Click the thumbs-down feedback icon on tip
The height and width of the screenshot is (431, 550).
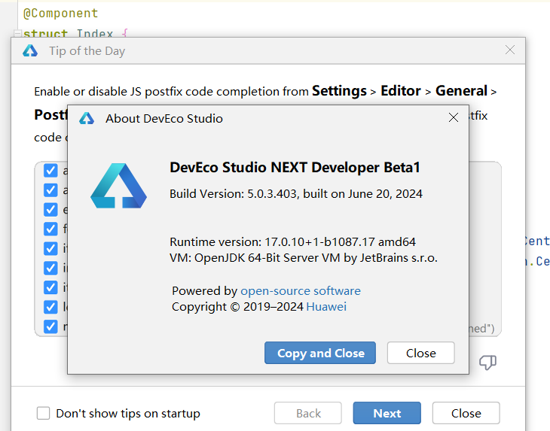click(x=487, y=362)
